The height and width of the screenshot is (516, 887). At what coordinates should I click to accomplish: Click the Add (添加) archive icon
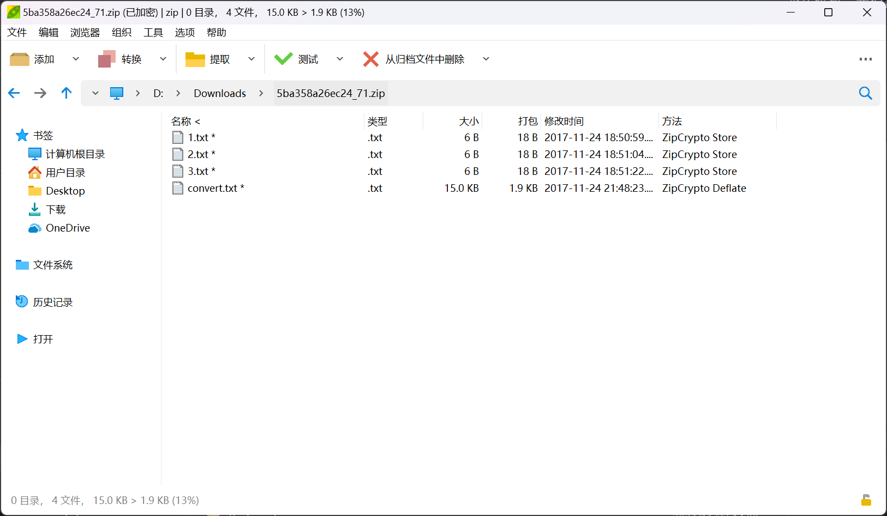(20, 59)
